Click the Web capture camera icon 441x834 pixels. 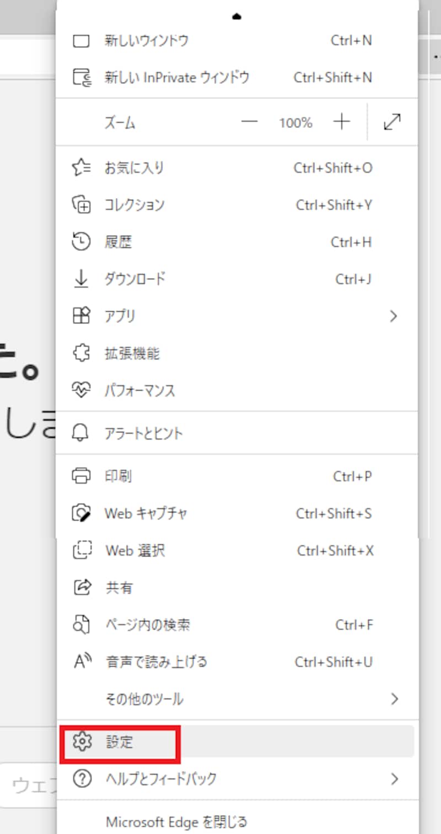tap(82, 513)
